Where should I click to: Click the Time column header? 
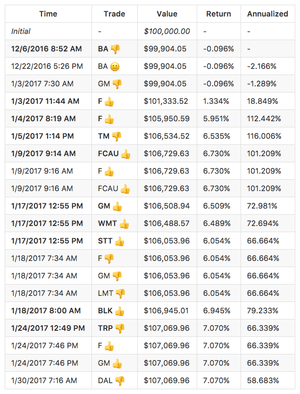[x=48, y=14]
